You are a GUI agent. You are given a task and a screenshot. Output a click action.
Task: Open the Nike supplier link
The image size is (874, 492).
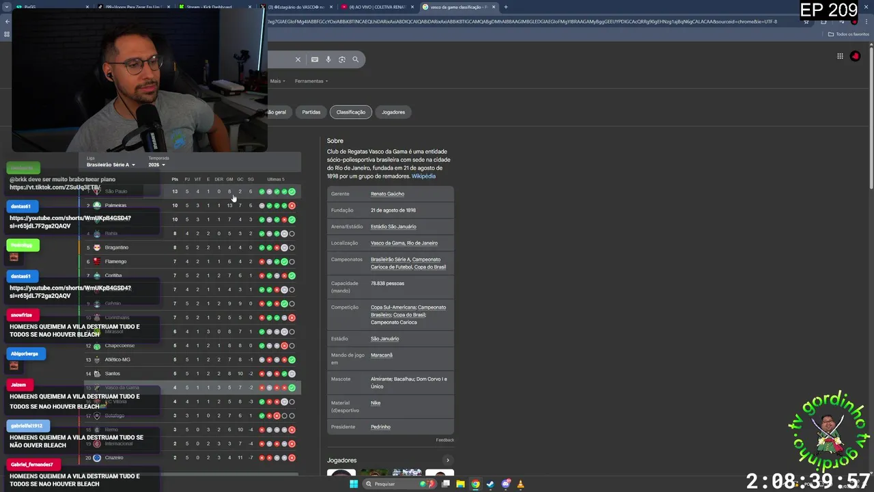tap(376, 403)
